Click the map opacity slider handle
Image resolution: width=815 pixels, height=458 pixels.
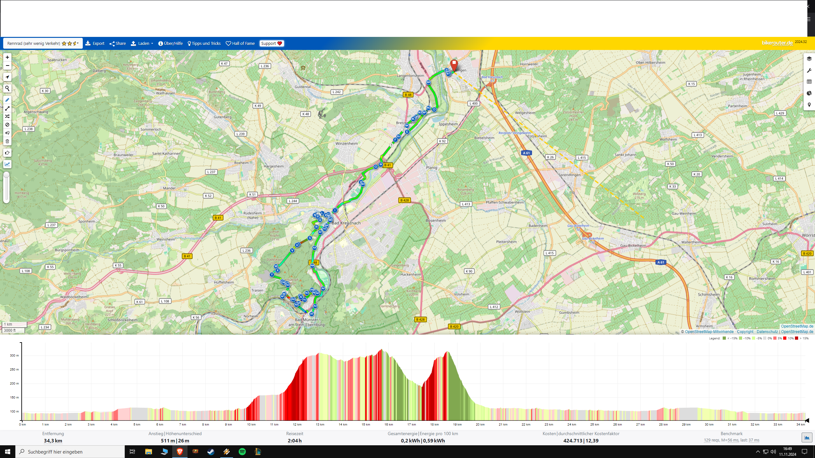click(x=6, y=175)
